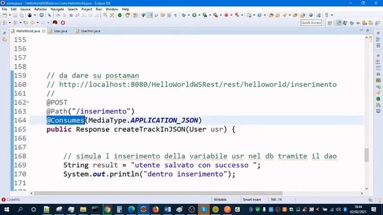
Task: Click the green circle New Java class icon
Action: point(120,15)
